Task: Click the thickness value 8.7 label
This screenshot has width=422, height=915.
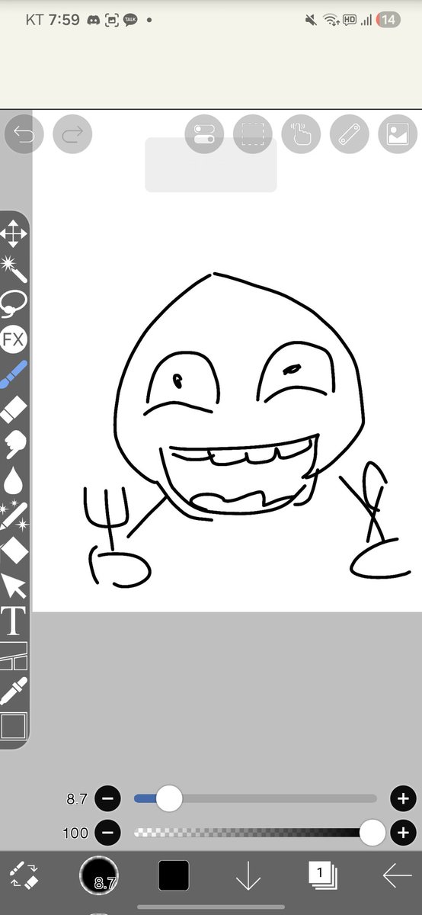Action: pyautogui.click(x=77, y=800)
